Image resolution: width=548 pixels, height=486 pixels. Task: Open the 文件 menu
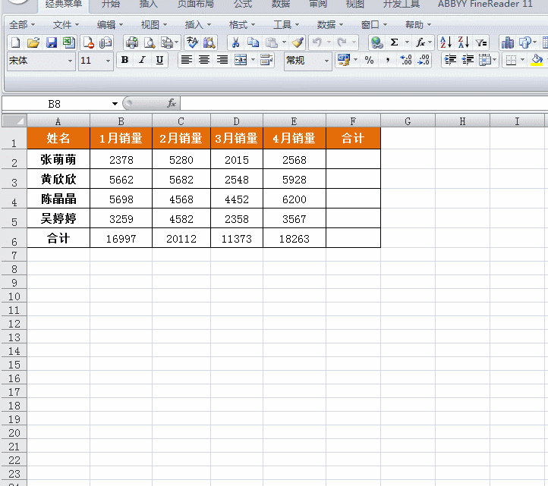[66, 25]
